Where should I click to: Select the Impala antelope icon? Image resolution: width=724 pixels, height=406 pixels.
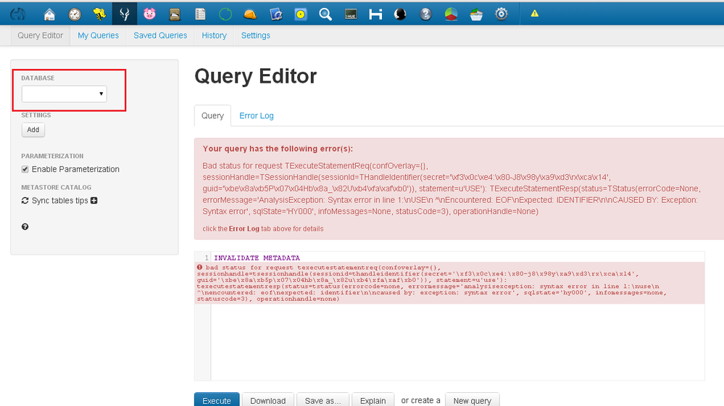124,14
